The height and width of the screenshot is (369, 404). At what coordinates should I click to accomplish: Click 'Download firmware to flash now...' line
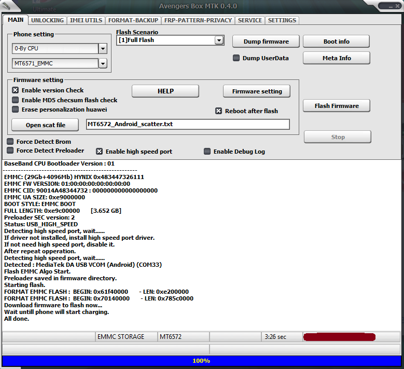click(x=53, y=305)
